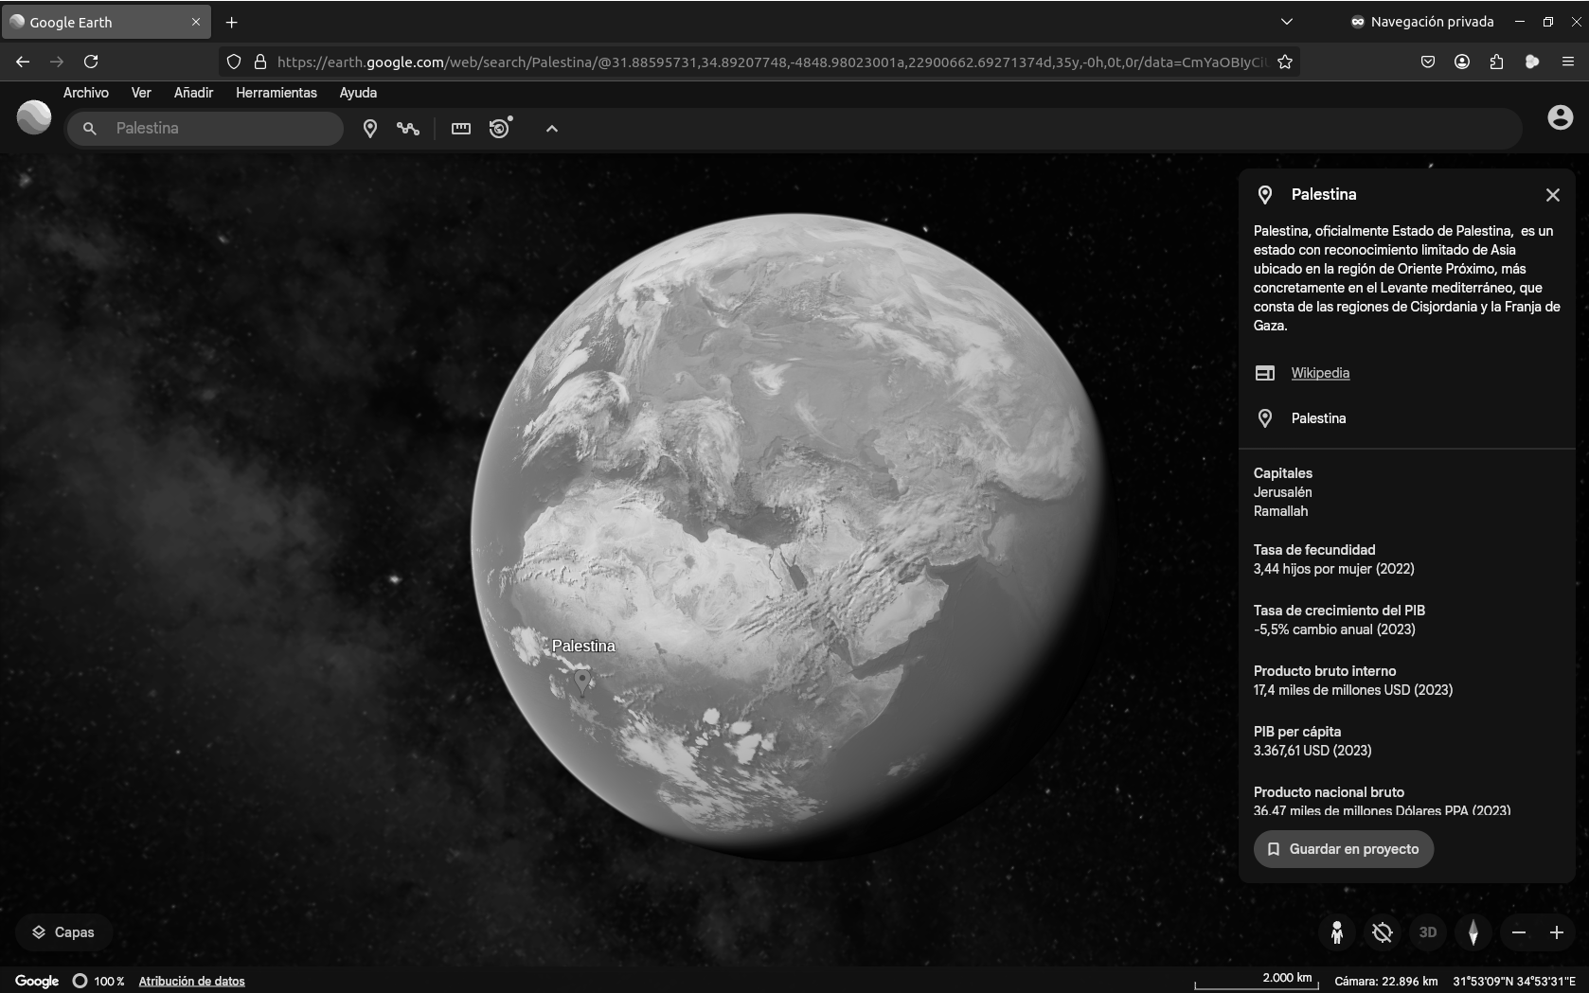View site security lock info
The image size is (1589, 993).
[x=259, y=62]
